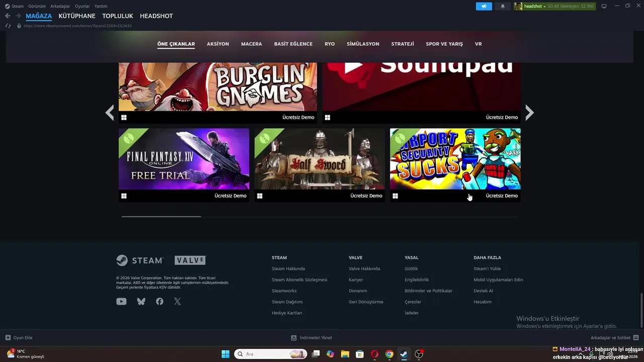Open the Görünüm menu
This screenshot has height=362, width=644.
tap(37, 6)
